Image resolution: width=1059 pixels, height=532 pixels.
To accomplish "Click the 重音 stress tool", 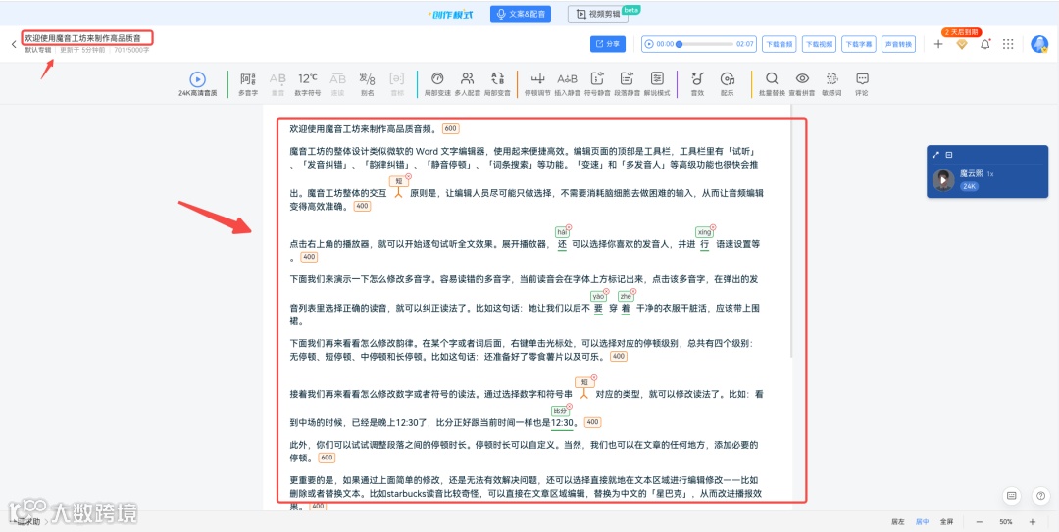I will pyautogui.click(x=277, y=84).
